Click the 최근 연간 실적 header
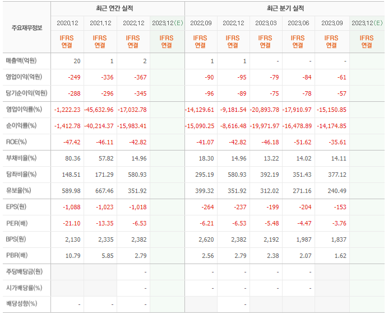This screenshot has height=315, width=388. tap(114, 8)
